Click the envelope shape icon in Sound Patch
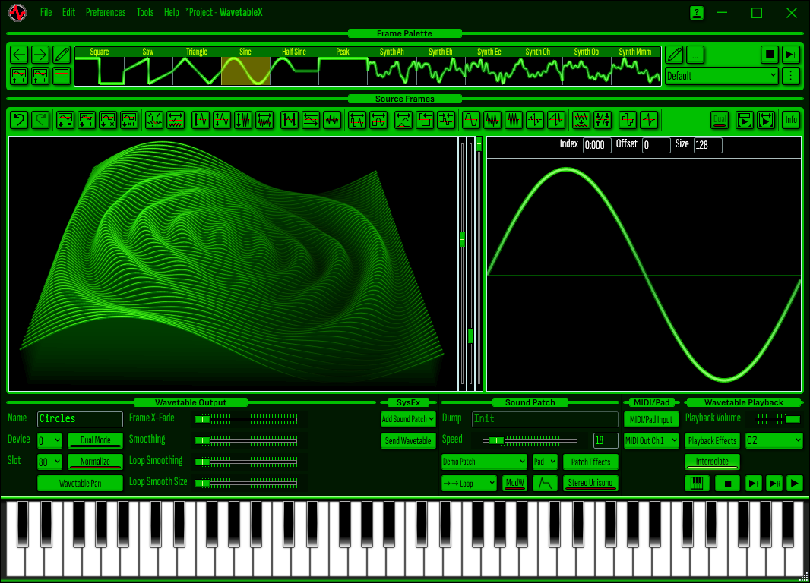Screen dimensions: 810x583 [x=545, y=484]
